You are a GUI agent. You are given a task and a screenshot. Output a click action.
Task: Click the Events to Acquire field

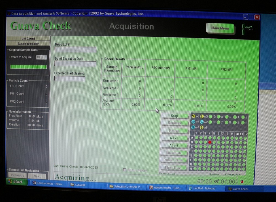(41, 57)
